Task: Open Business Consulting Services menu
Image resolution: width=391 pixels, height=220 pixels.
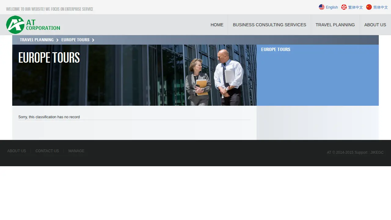Action: (x=269, y=25)
